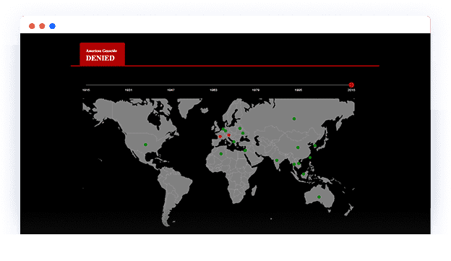Viewport: 451px width, 261px height.
Task: Click the green dot near Borneo
Action: pyautogui.click(x=303, y=174)
